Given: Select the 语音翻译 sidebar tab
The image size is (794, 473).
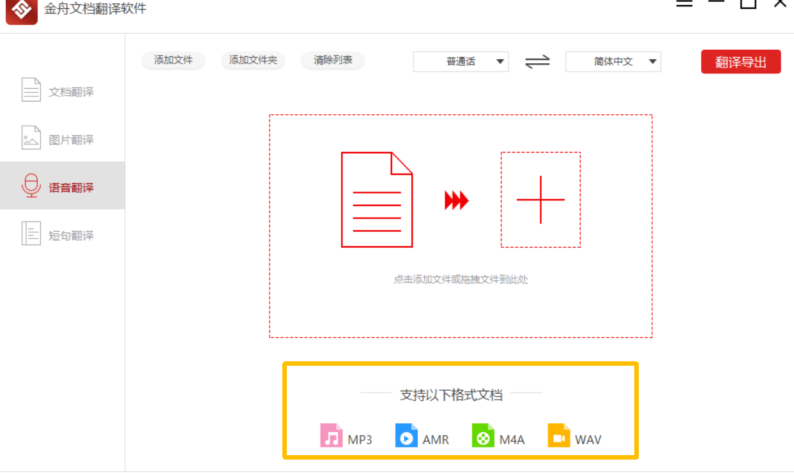Looking at the screenshot, I should pos(57,185).
